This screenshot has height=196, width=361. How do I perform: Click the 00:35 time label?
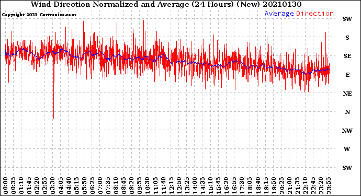point(14,186)
